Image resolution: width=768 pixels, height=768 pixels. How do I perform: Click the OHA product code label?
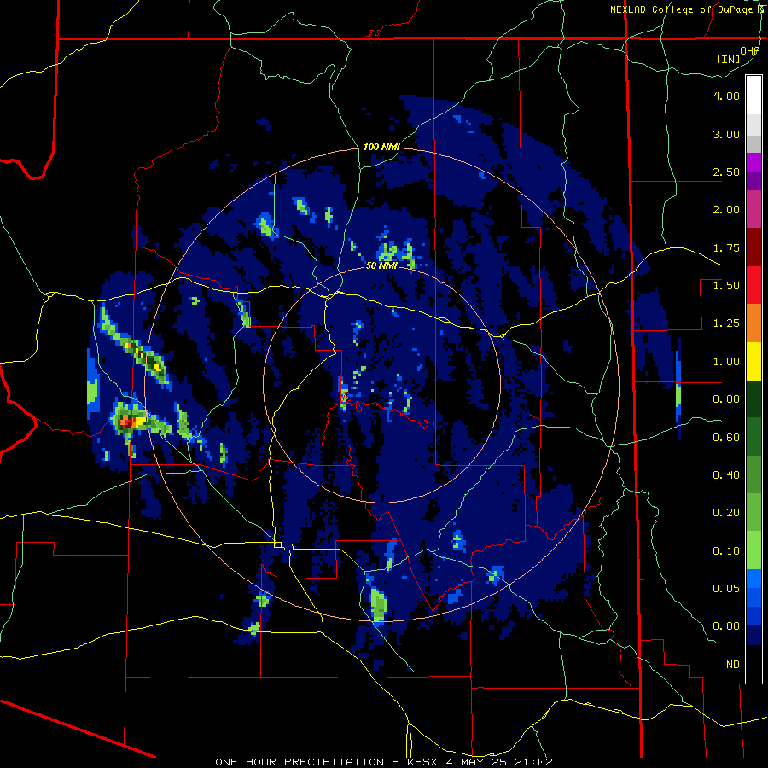(x=750, y=50)
